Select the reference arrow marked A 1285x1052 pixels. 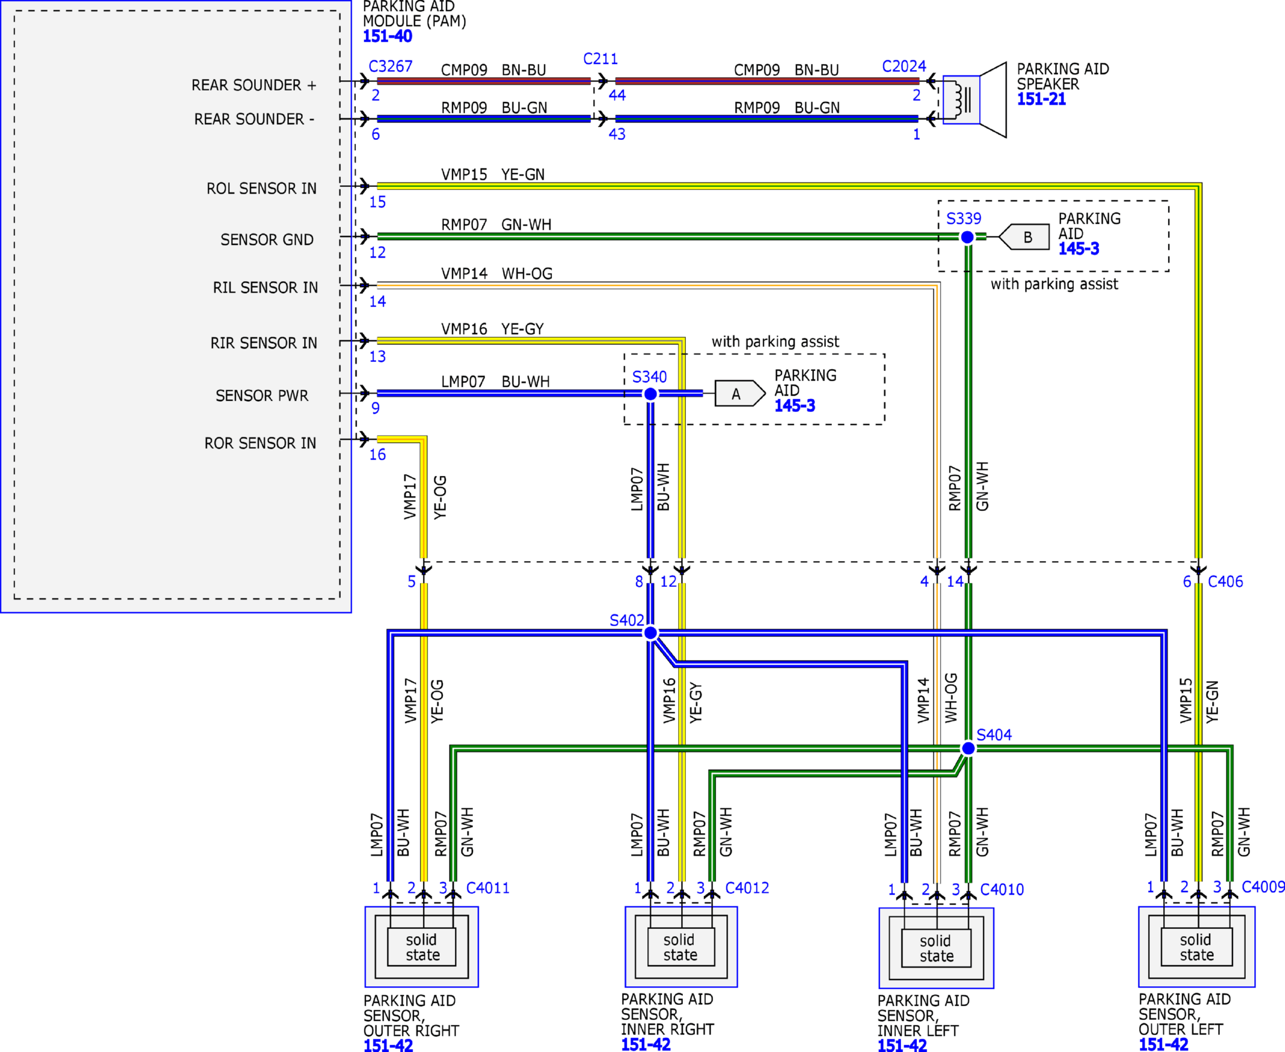click(x=740, y=393)
